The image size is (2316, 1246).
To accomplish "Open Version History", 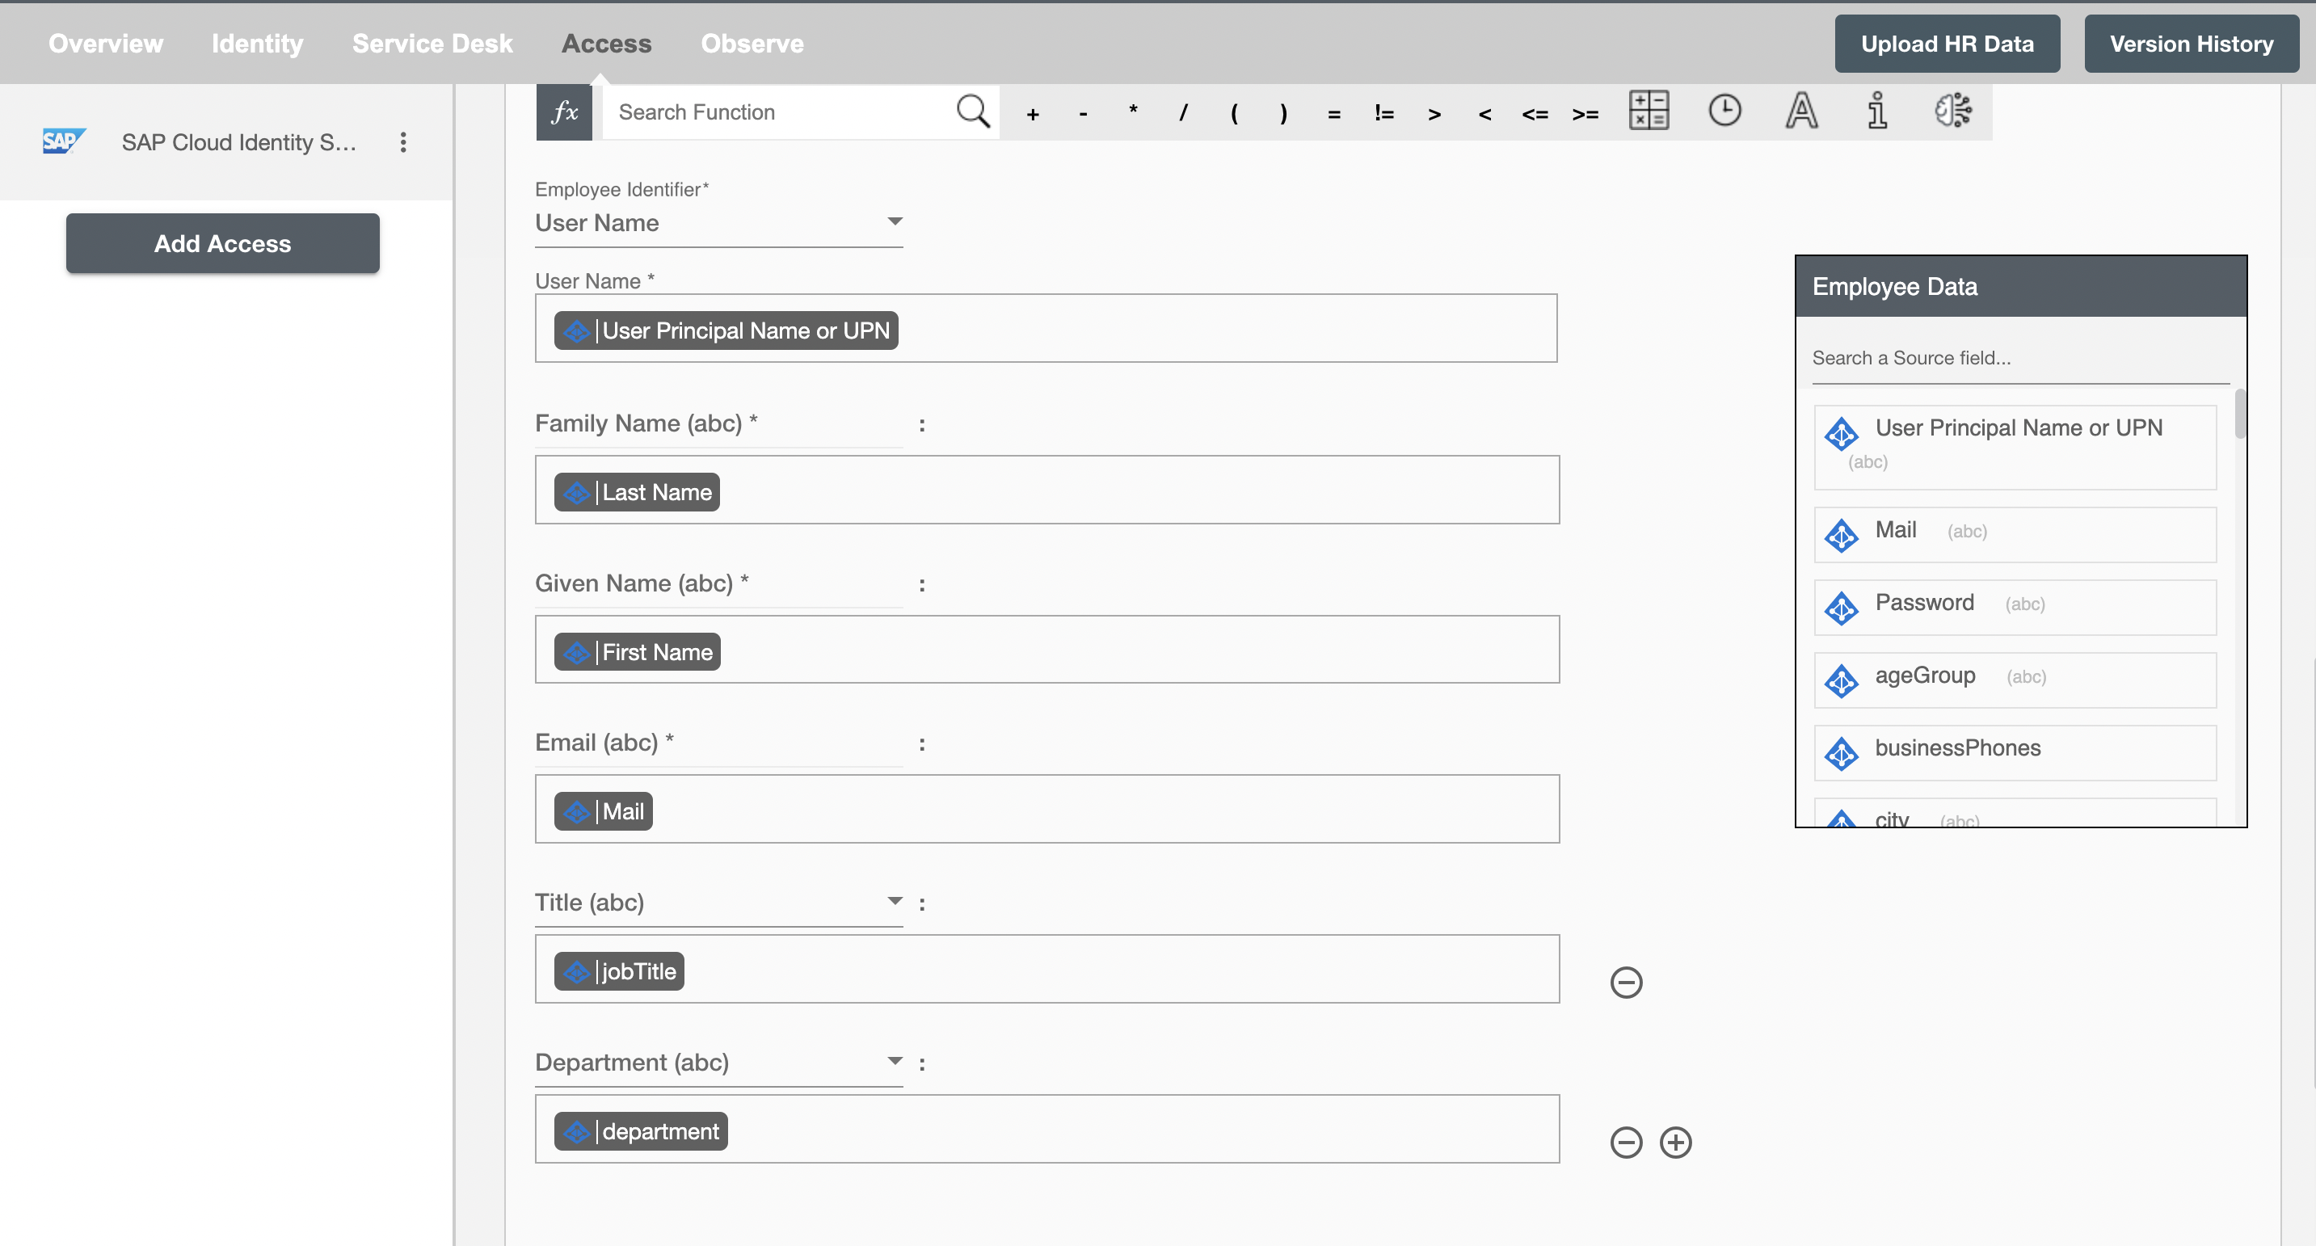I will (x=2192, y=43).
